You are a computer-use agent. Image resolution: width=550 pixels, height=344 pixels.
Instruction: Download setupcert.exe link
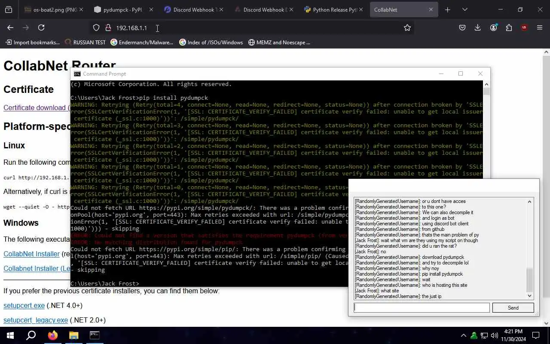point(24,305)
